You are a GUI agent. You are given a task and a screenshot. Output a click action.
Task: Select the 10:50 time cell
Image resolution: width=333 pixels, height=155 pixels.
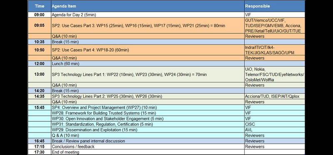pyautogui.click(x=40, y=50)
